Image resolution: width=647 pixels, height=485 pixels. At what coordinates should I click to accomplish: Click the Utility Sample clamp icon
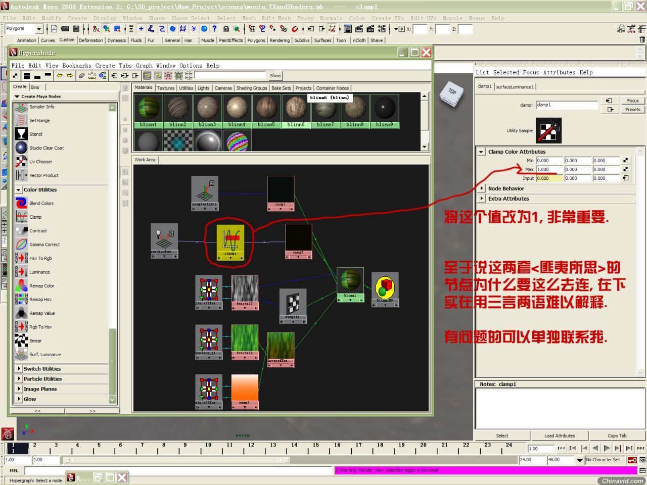(x=548, y=130)
